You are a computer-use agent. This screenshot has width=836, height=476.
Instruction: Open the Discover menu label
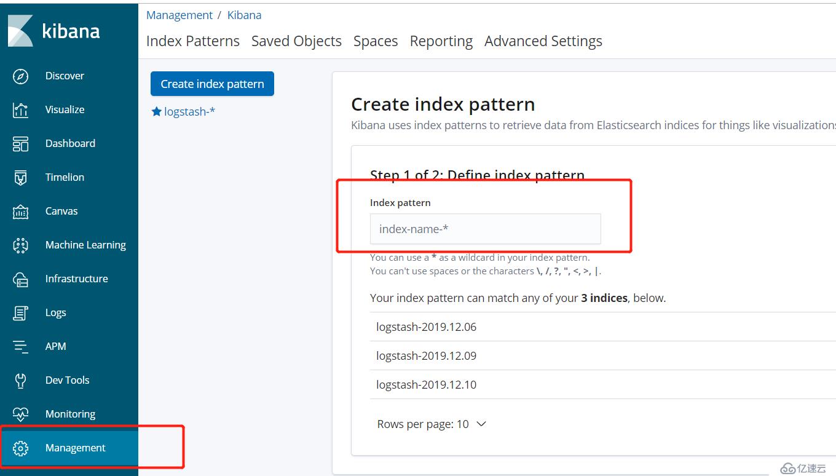[x=65, y=76]
